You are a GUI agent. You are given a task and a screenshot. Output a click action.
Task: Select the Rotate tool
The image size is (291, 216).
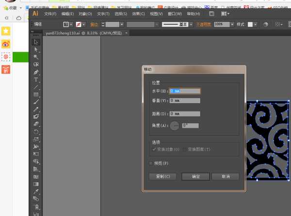pyautogui.click(x=36, y=132)
